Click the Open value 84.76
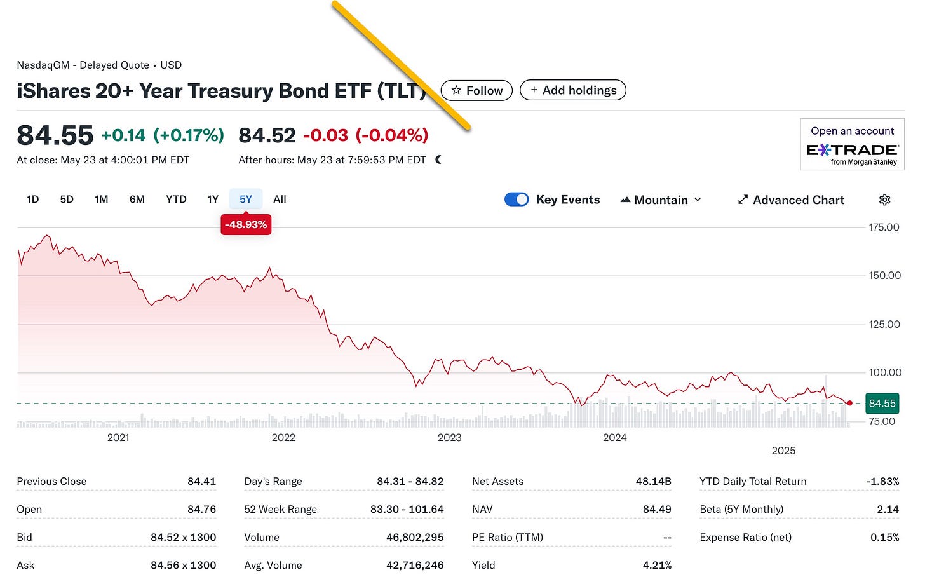The height and width of the screenshot is (584, 925). 202,510
